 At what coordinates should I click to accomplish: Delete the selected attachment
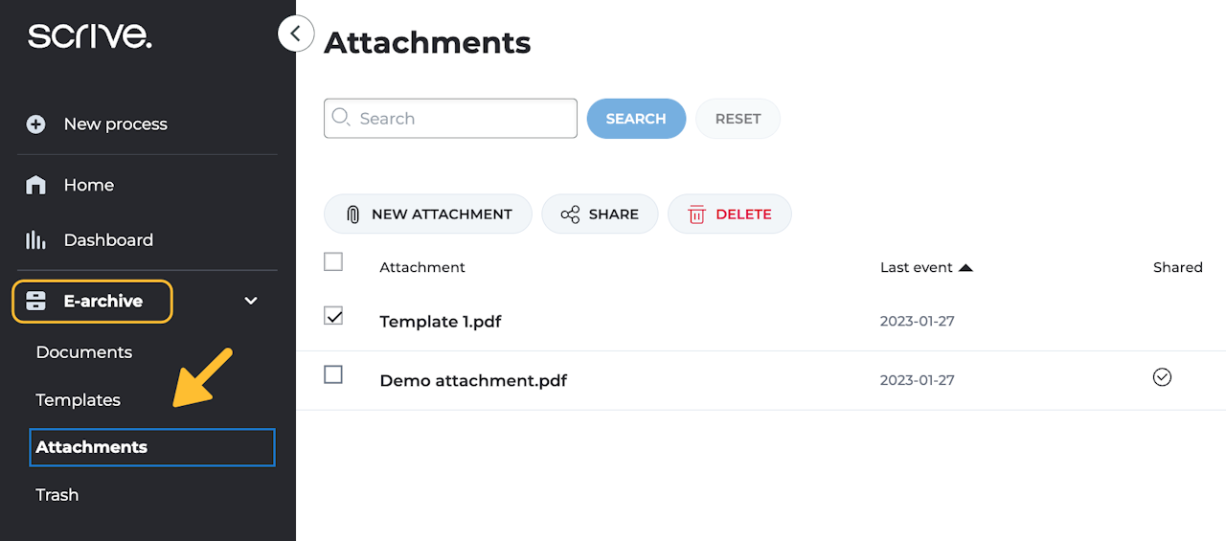tap(730, 214)
